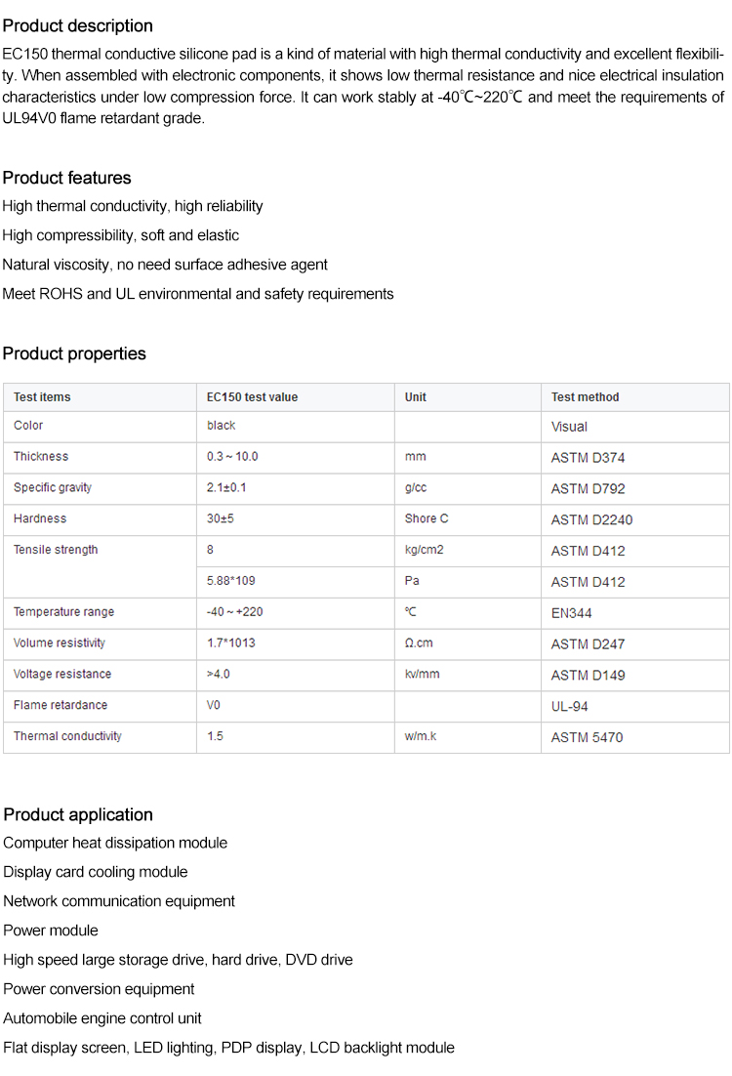
Task: Click the Computer heat dissipation module line
Action: click(x=115, y=843)
